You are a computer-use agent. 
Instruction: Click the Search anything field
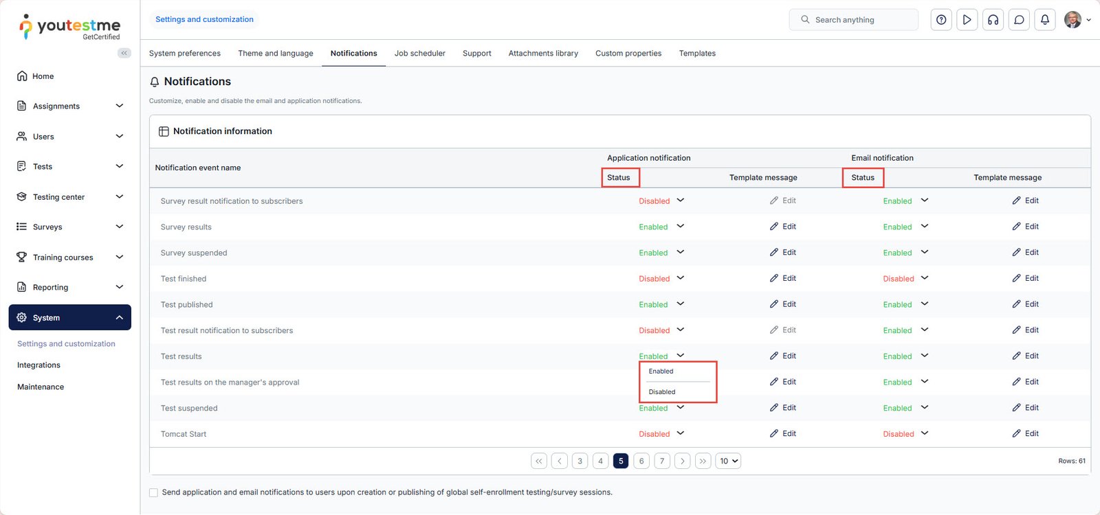853,20
